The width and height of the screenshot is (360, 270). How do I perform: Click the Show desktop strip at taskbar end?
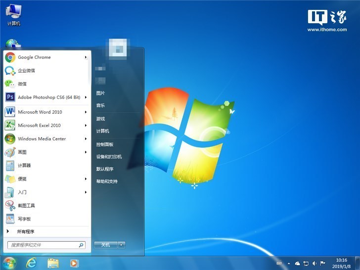click(x=358, y=263)
